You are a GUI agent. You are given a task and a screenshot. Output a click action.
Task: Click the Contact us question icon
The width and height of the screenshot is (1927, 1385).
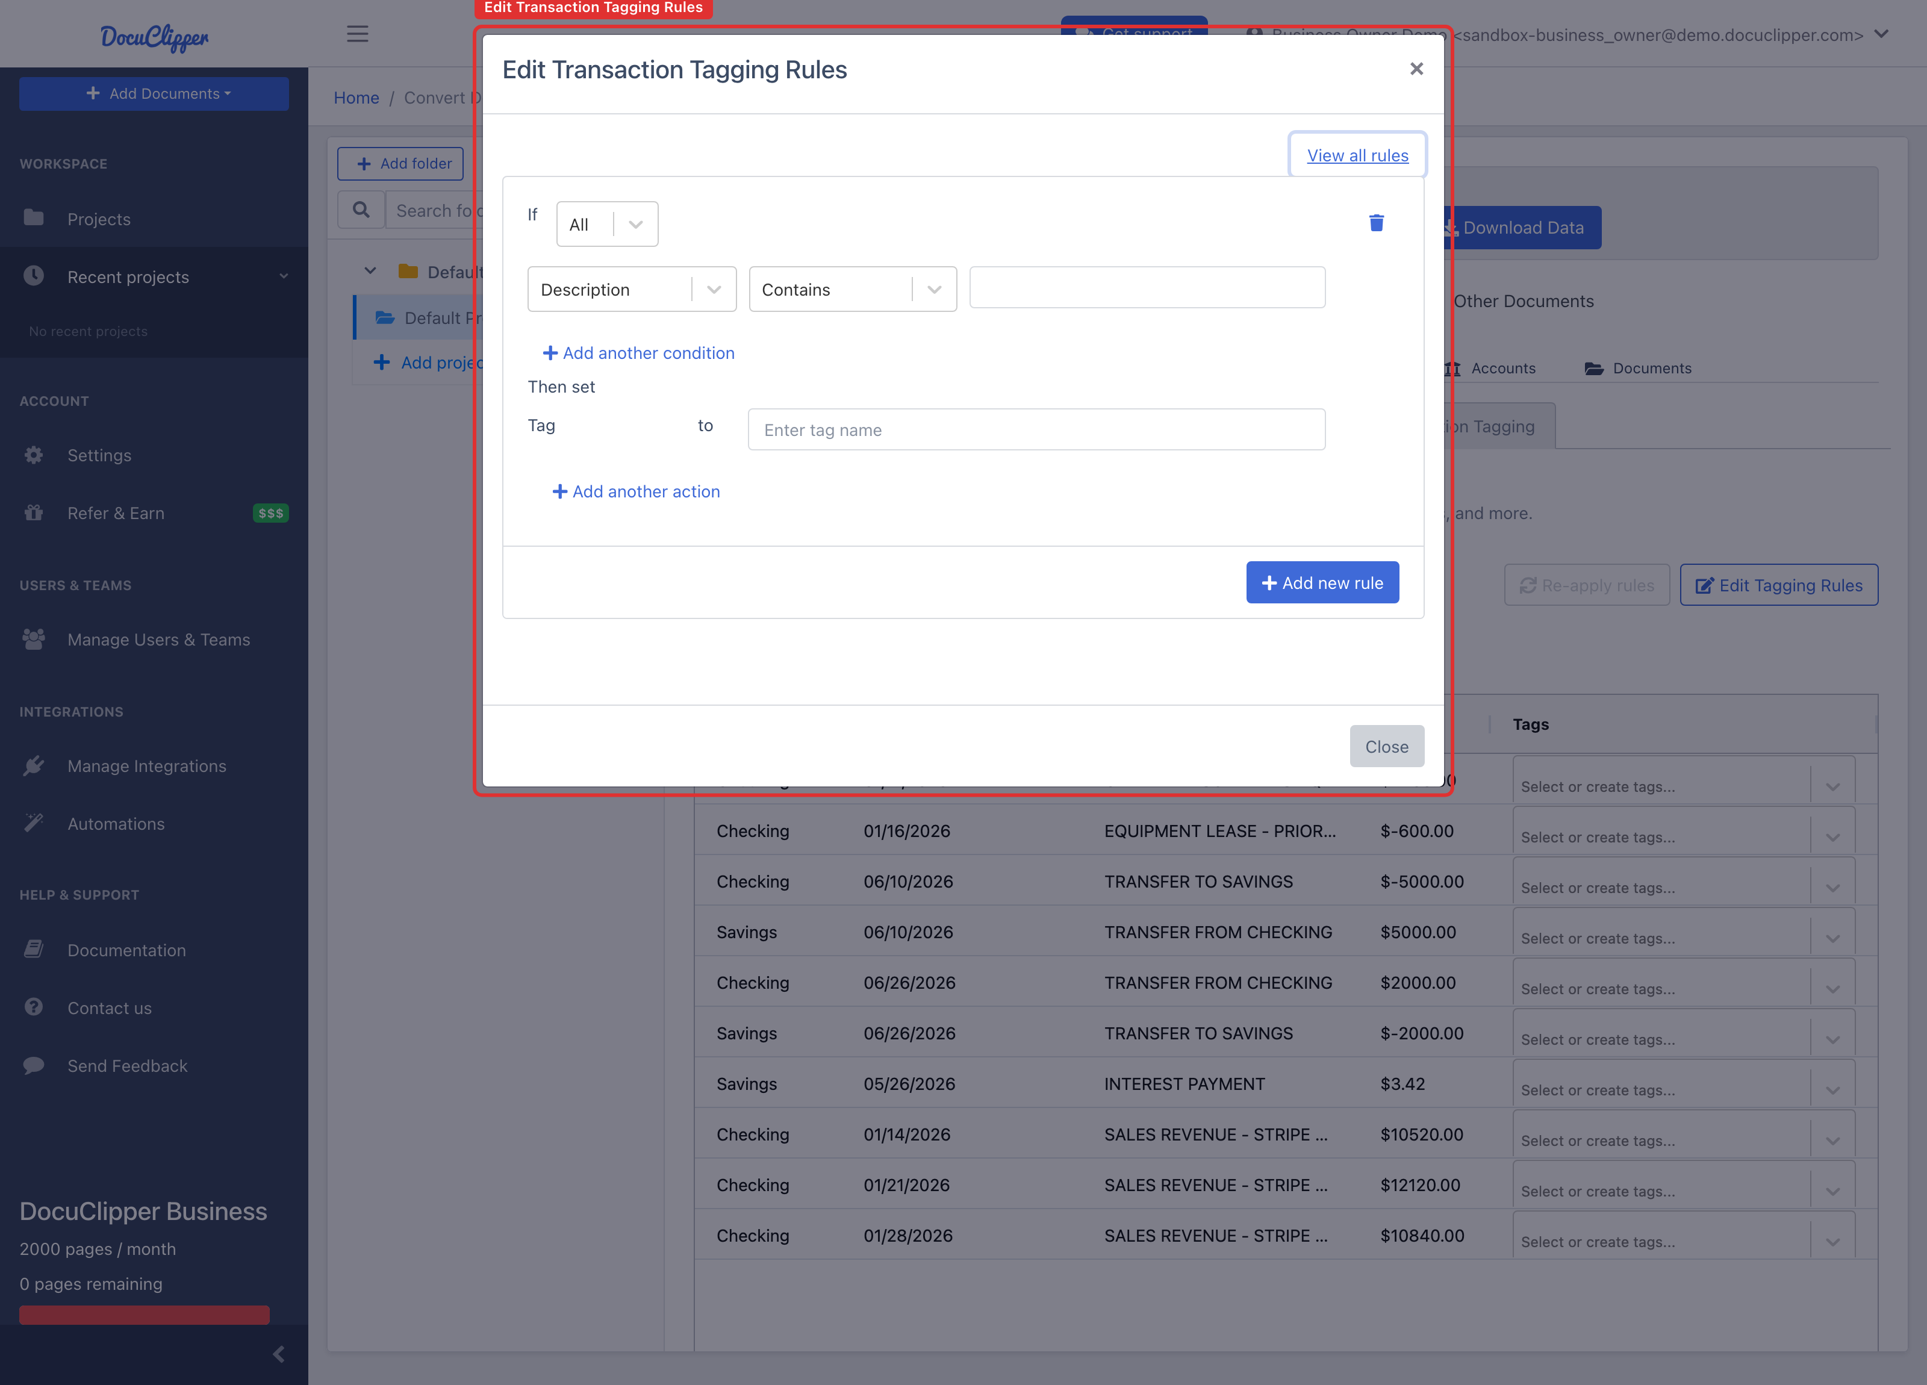[x=33, y=1007]
